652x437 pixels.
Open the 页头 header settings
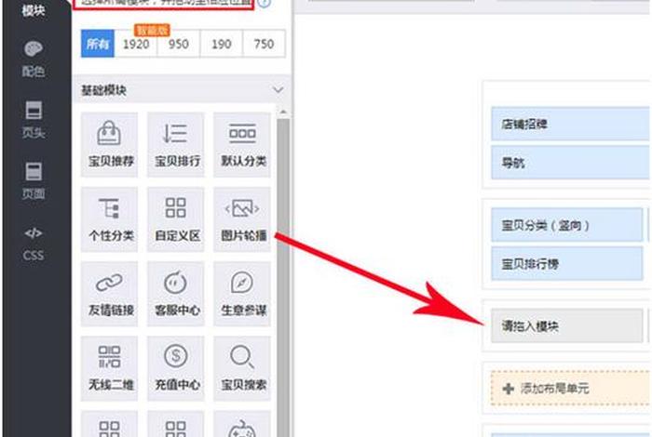coord(34,119)
